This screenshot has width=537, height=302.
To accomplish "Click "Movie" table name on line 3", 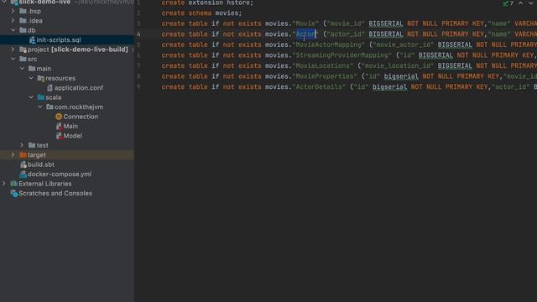I will (x=305, y=23).
